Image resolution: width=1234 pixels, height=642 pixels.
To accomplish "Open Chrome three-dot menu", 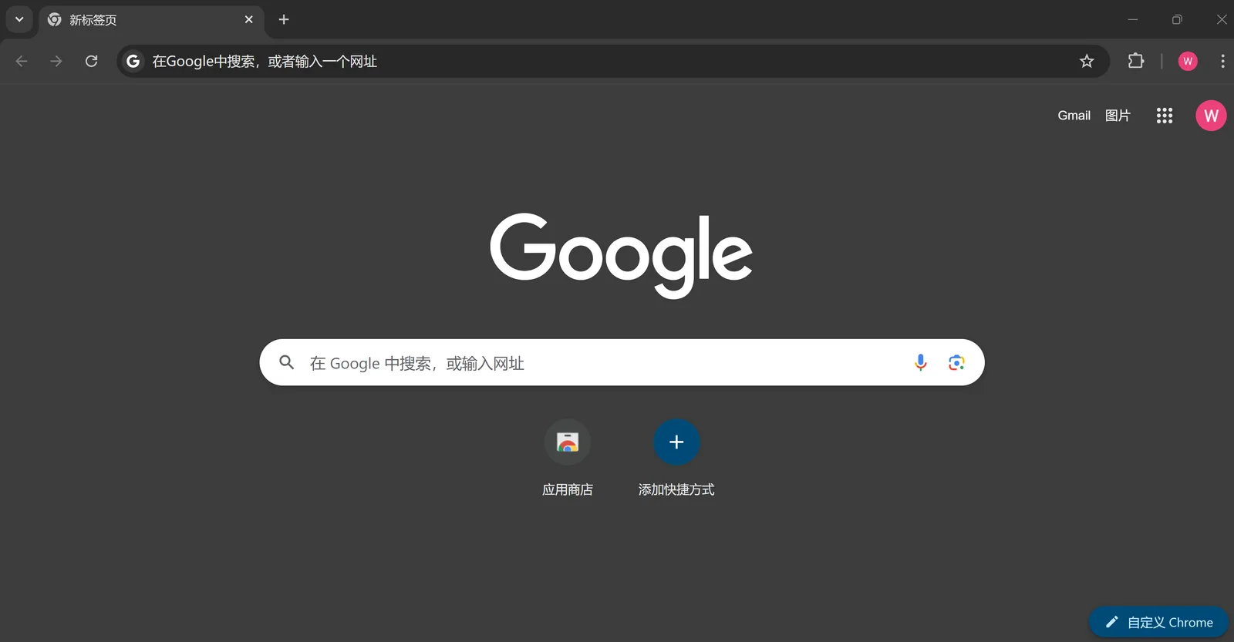I will [1222, 61].
